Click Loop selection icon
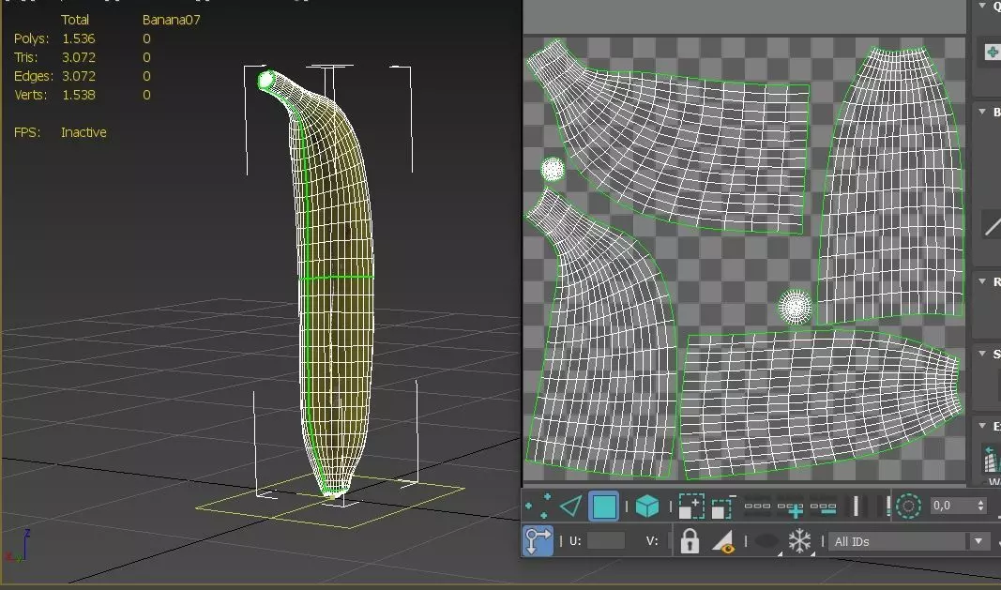Screen dimensions: 1001x590 tap(757, 507)
